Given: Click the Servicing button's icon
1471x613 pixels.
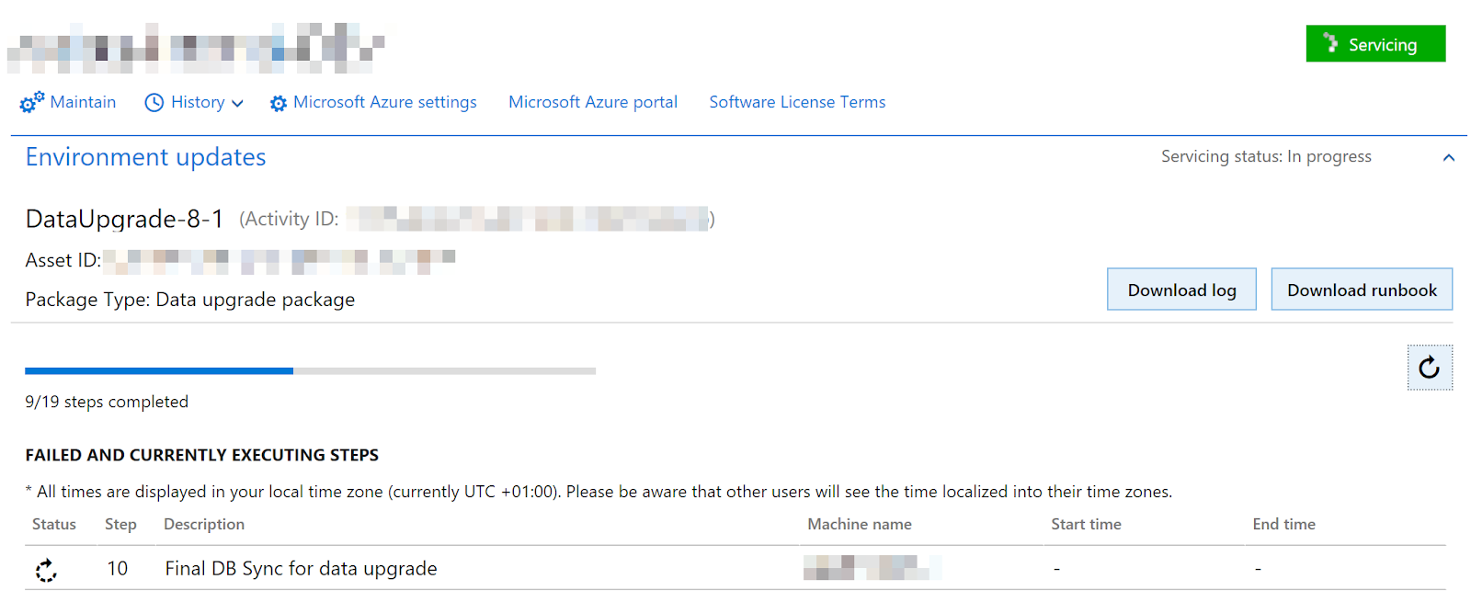Looking at the screenshot, I should coord(1330,43).
